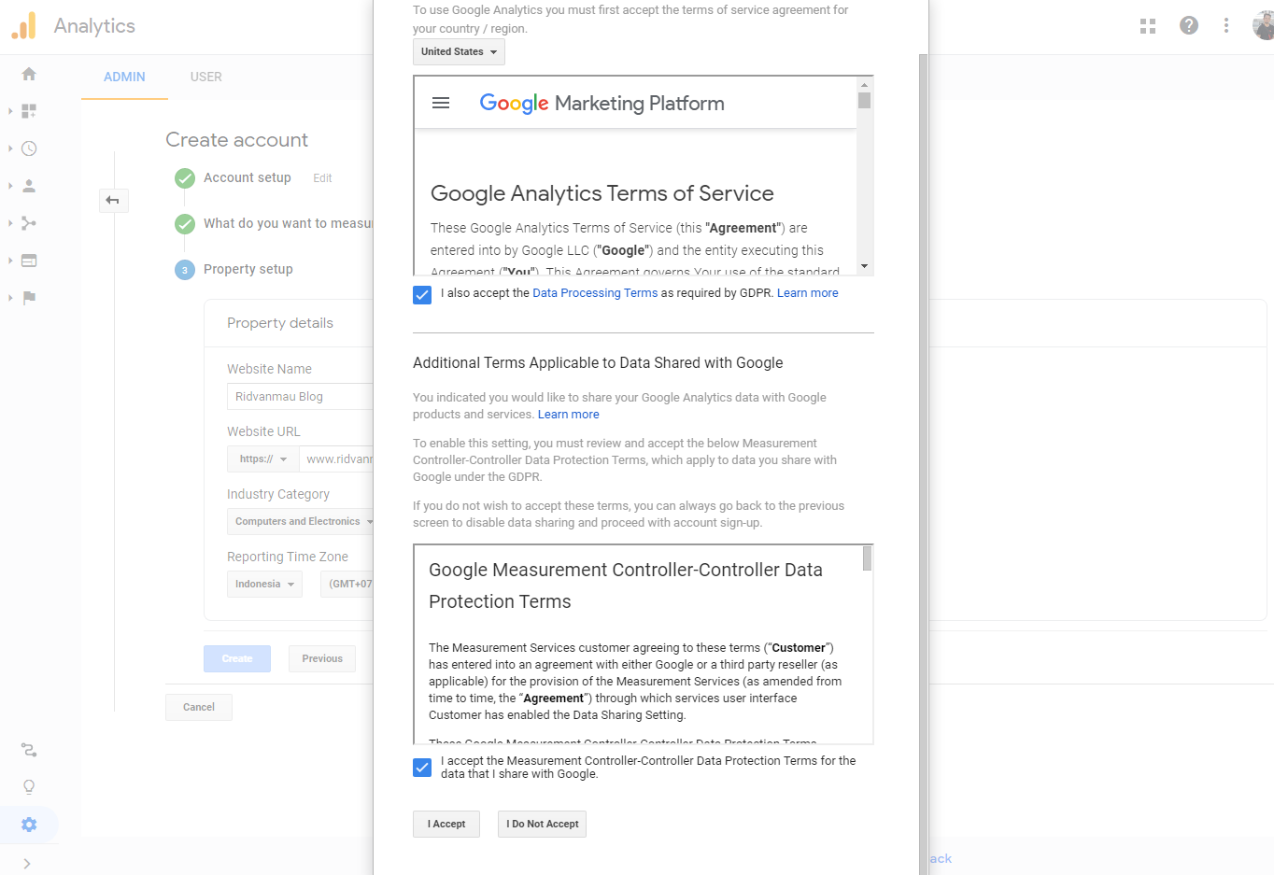Open the https:// protocol dropdown

(x=263, y=459)
